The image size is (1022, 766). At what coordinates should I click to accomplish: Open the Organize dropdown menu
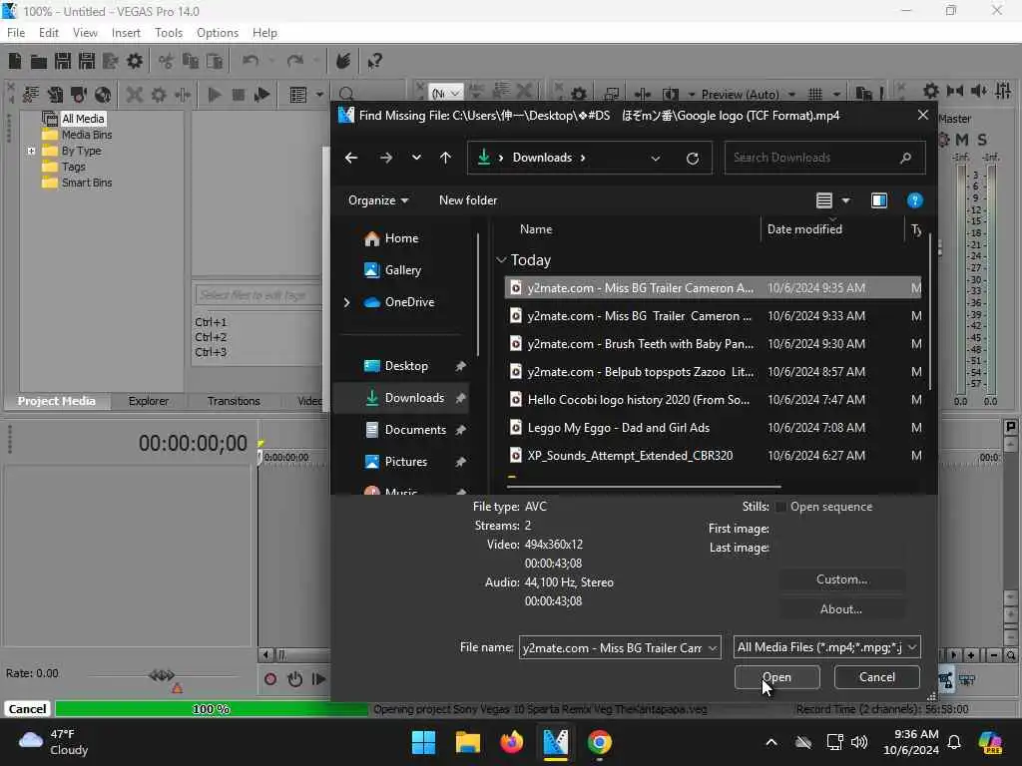[x=378, y=200]
